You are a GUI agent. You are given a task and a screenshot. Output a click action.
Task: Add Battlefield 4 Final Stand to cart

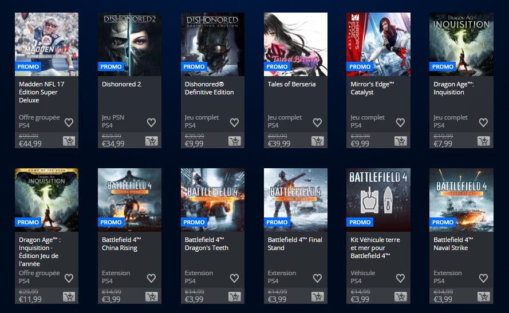[x=317, y=296]
